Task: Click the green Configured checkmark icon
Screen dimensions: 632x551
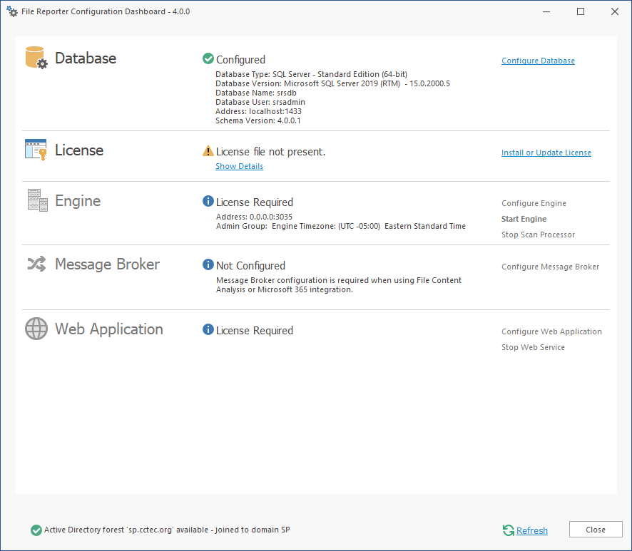Action: tap(208, 59)
